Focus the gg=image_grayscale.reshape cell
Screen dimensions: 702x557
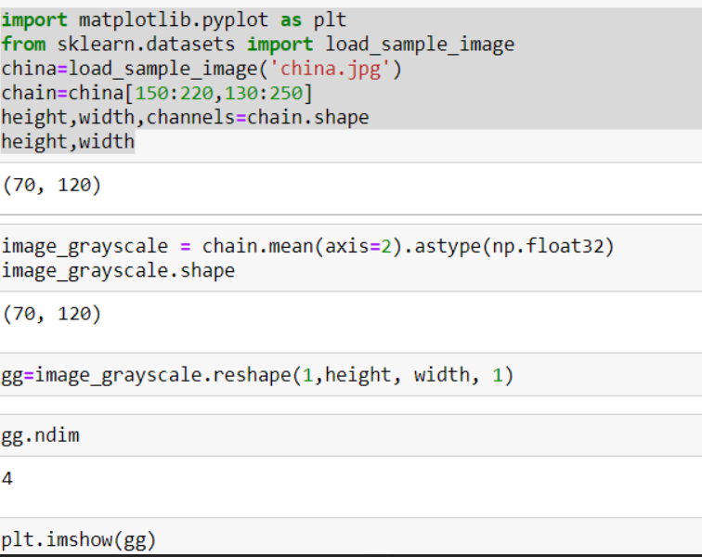257,375
